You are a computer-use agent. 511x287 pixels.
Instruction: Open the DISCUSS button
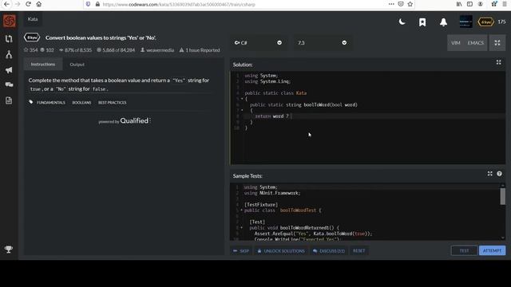point(329,251)
